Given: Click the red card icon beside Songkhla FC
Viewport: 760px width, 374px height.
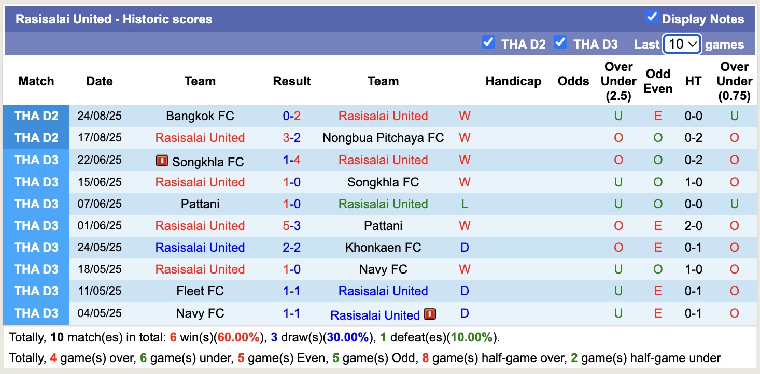Looking at the screenshot, I should point(162,161).
